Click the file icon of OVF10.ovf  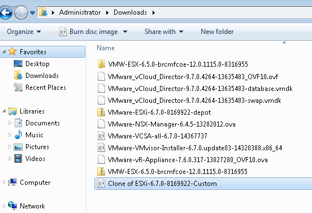click(x=101, y=76)
